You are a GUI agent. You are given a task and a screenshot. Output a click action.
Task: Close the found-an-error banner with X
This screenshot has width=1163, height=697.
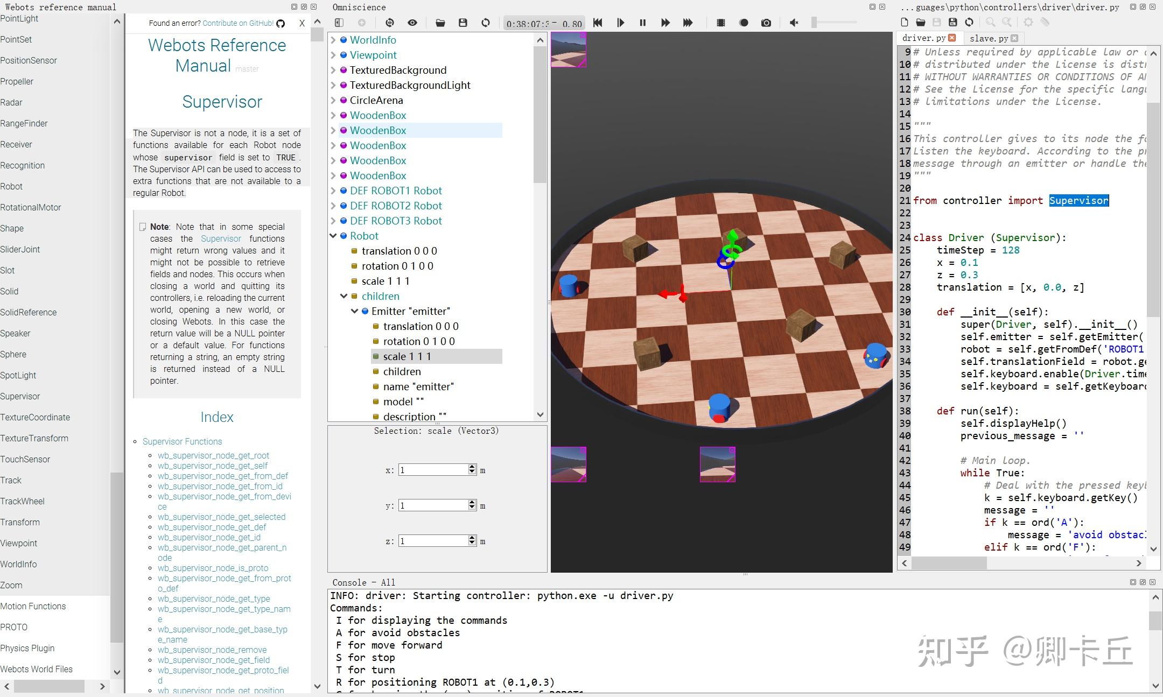302,23
